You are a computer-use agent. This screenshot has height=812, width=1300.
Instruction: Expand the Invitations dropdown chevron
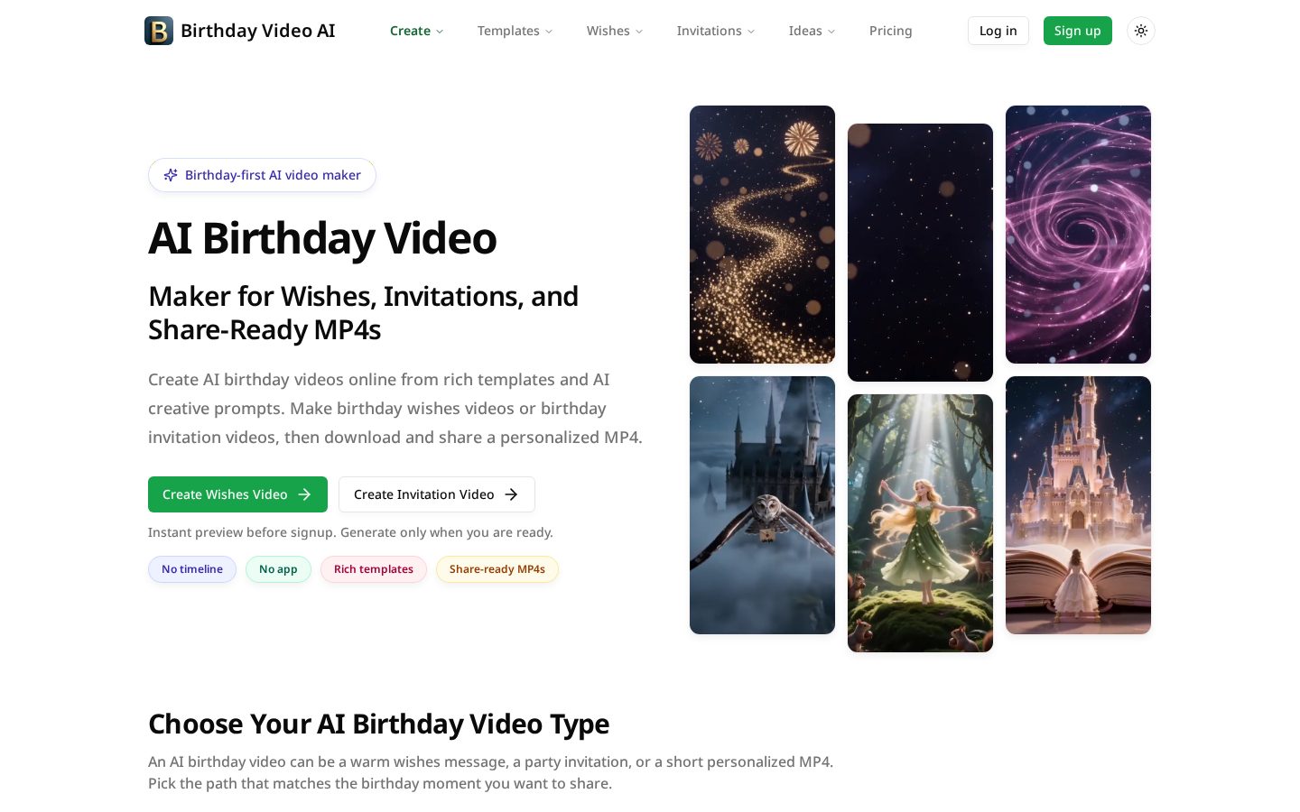(751, 32)
